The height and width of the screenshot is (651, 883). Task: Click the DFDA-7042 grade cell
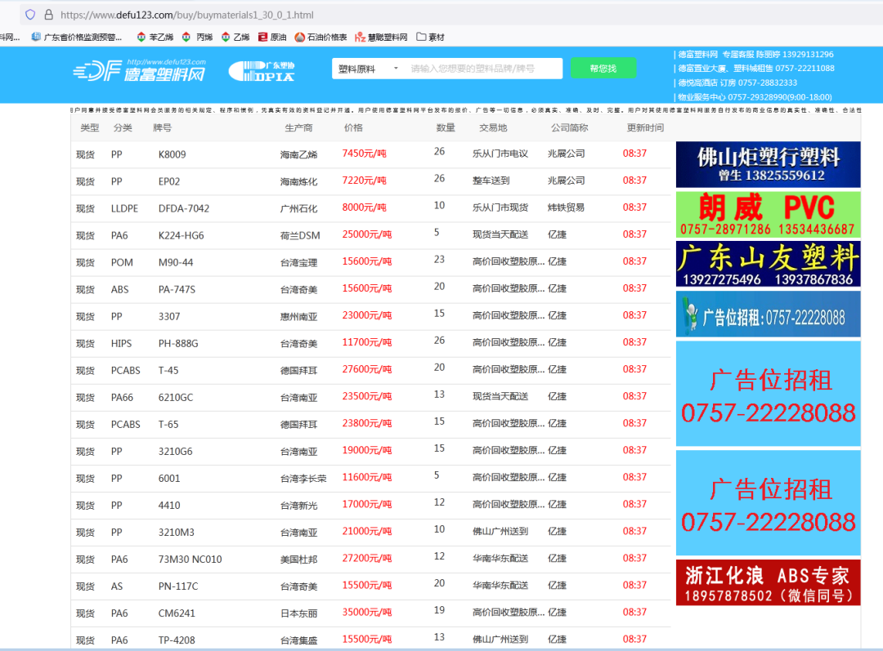(184, 209)
